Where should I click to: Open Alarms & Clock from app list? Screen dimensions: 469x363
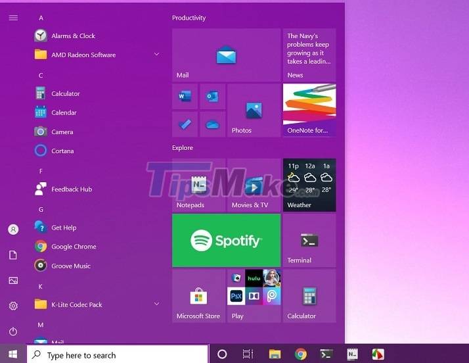97,36
